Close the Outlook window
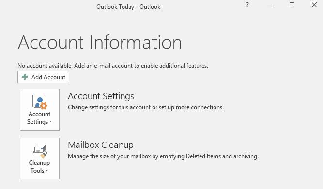 pyautogui.click(x=314, y=5)
